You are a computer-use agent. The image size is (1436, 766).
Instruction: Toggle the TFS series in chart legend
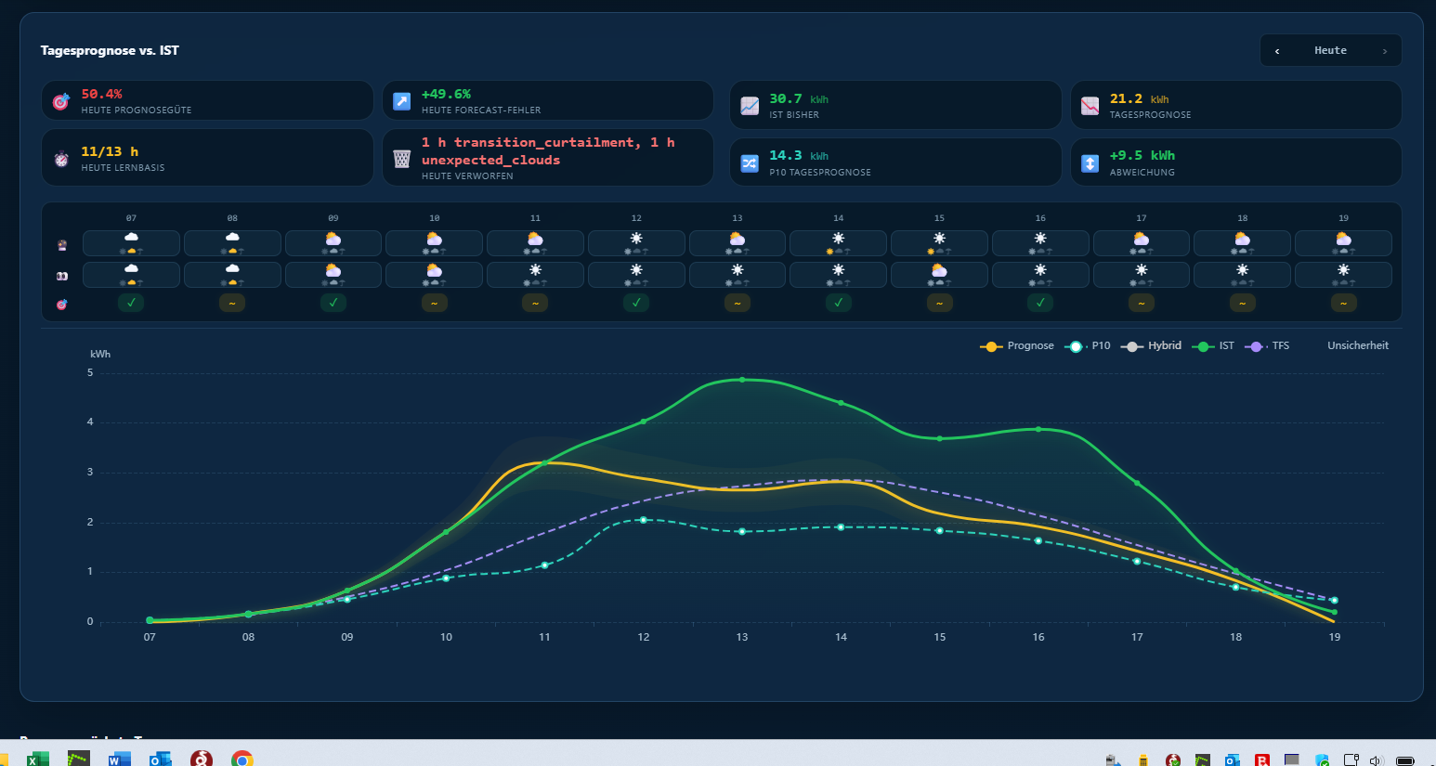pos(1268,345)
